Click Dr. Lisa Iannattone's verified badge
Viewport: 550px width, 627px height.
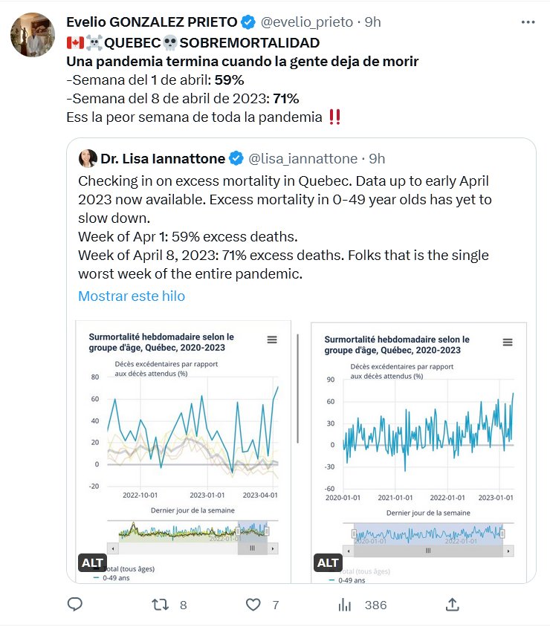tap(236, 158)
